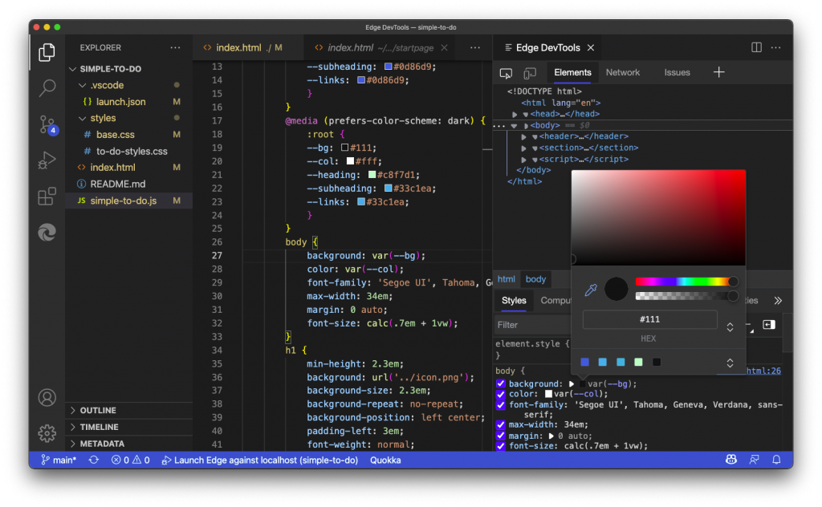This screenshot has height=507, width=822.
Task: Adjust the hue slider
Action: (687, 282)
